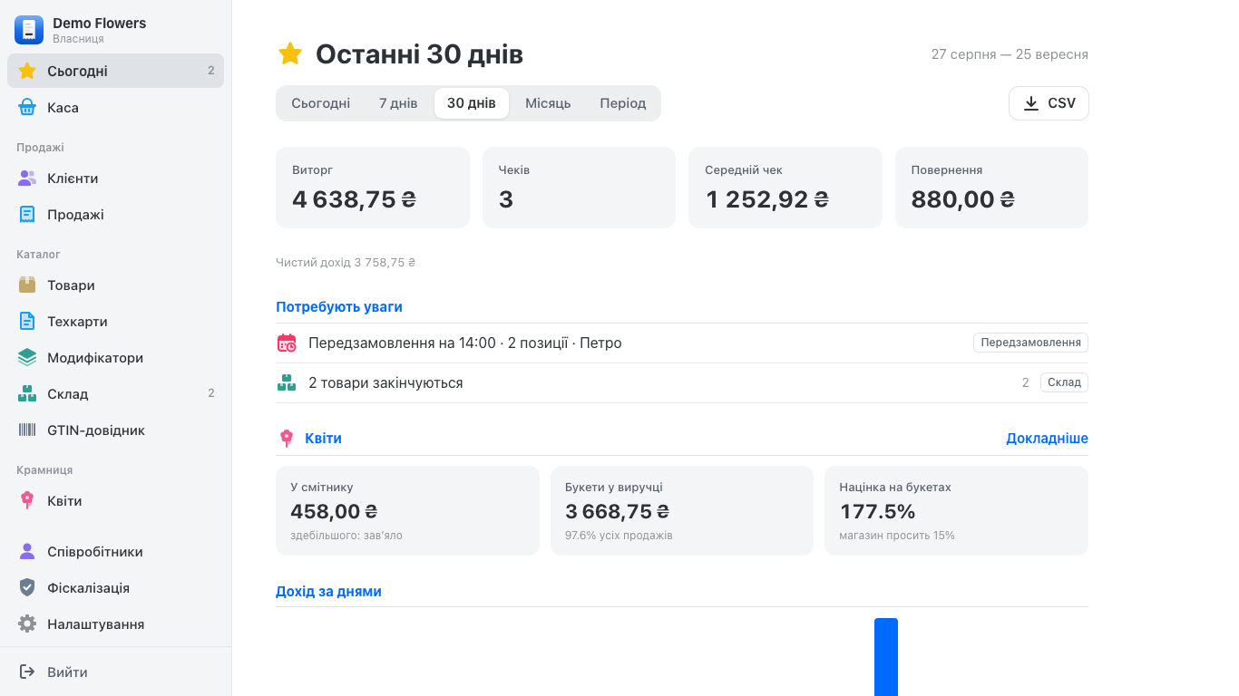Click the low-stock boxes icon in attention list
The height and width of the screenshot is (696, 1239).
(287, 383)
